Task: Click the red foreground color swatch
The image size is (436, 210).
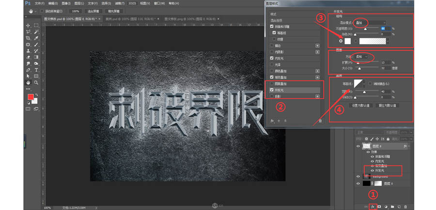Action: 31,97
